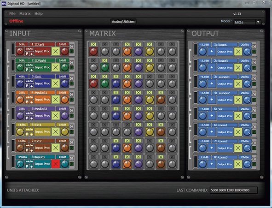Click the yellow matrix knob in the StageL row
272x208 pixels.
point(150,52)
